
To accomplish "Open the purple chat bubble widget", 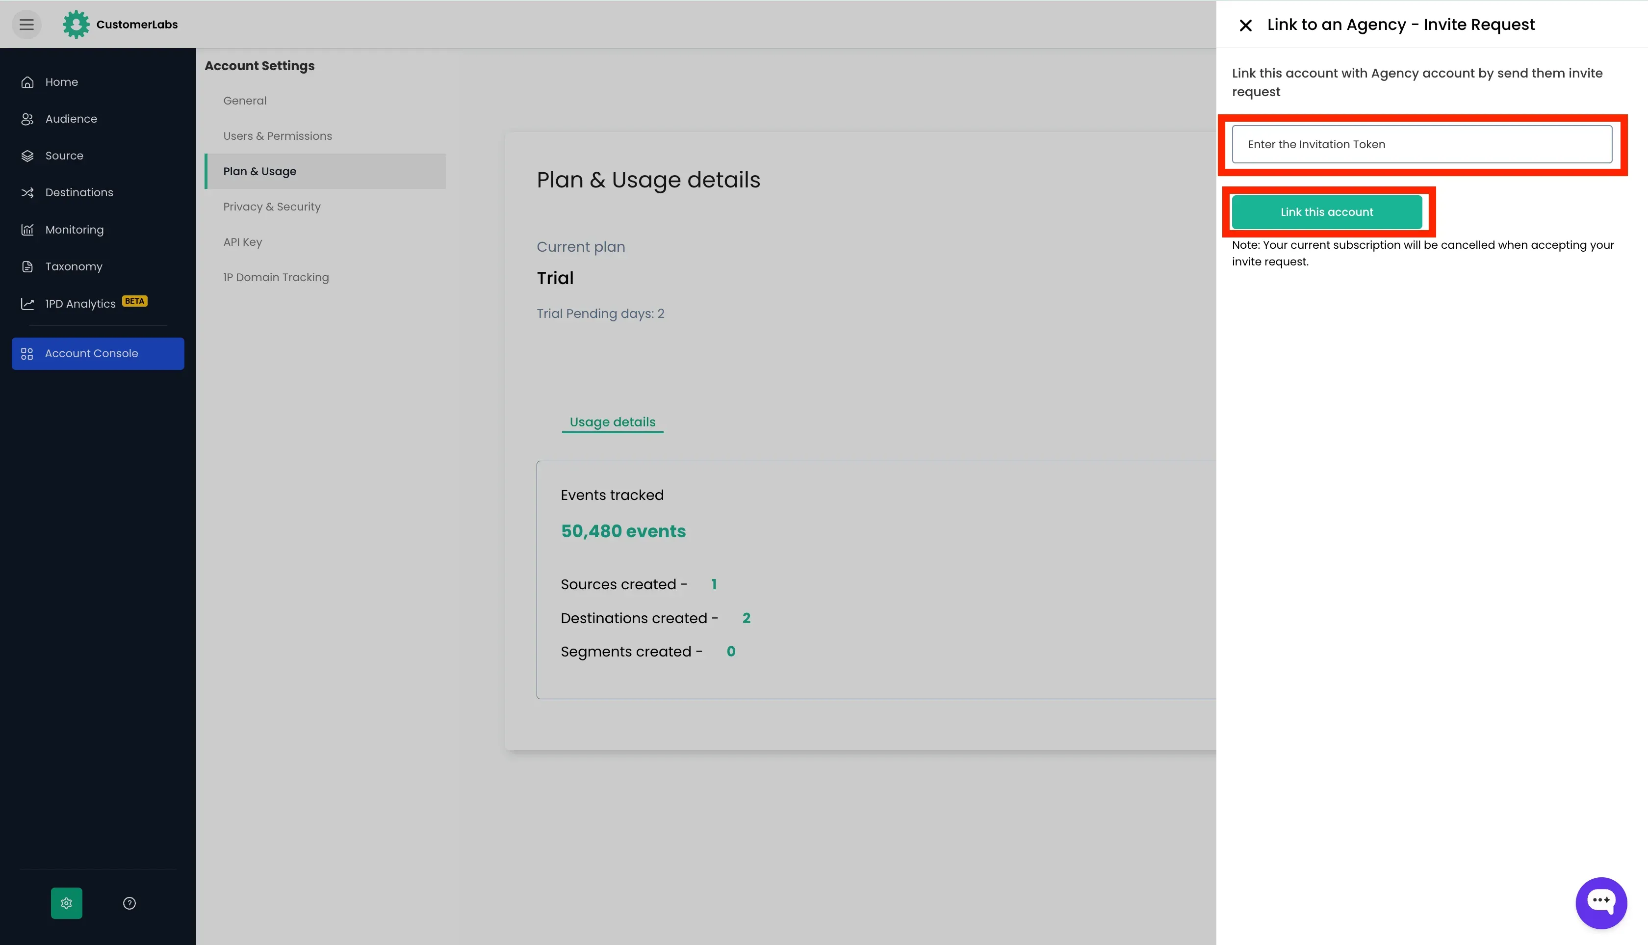I will [1600, 903].
